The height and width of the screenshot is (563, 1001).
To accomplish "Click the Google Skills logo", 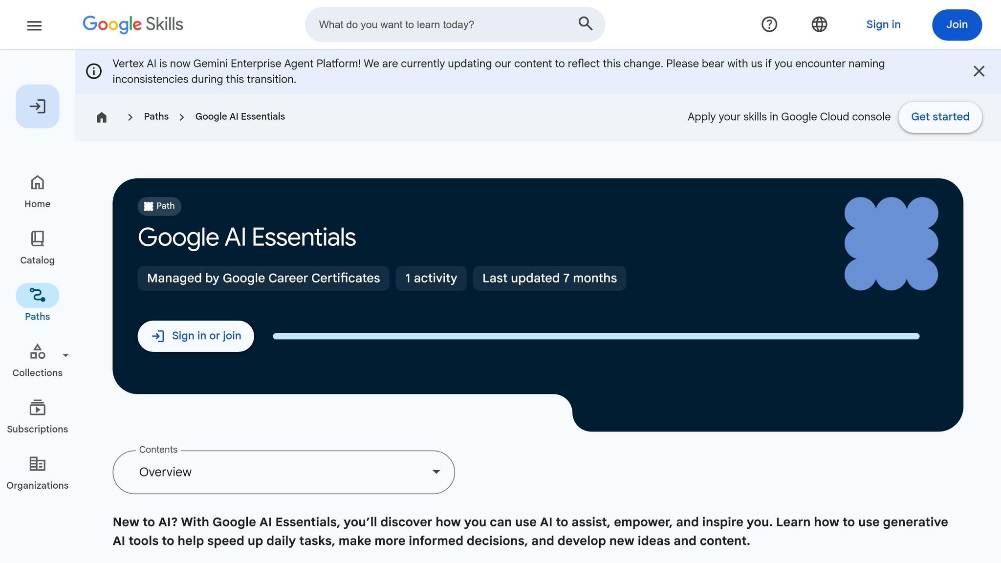I will pyautogui.click(x=132, y=24).
